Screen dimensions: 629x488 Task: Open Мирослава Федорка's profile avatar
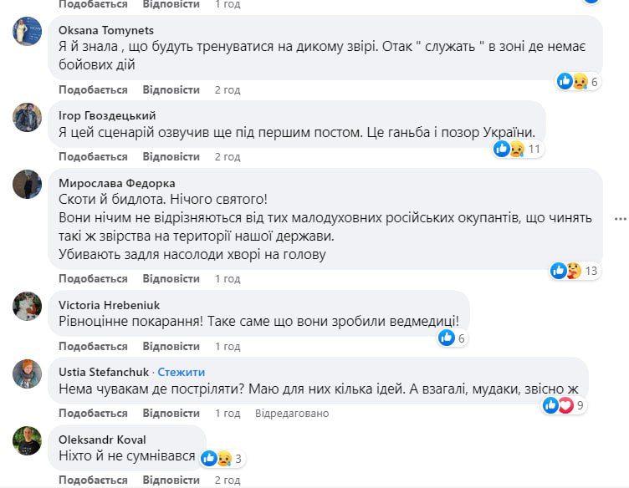click(27, 185)
